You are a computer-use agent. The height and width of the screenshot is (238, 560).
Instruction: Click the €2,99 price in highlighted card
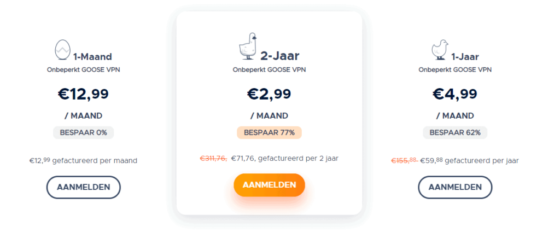[x=269, y=94]
